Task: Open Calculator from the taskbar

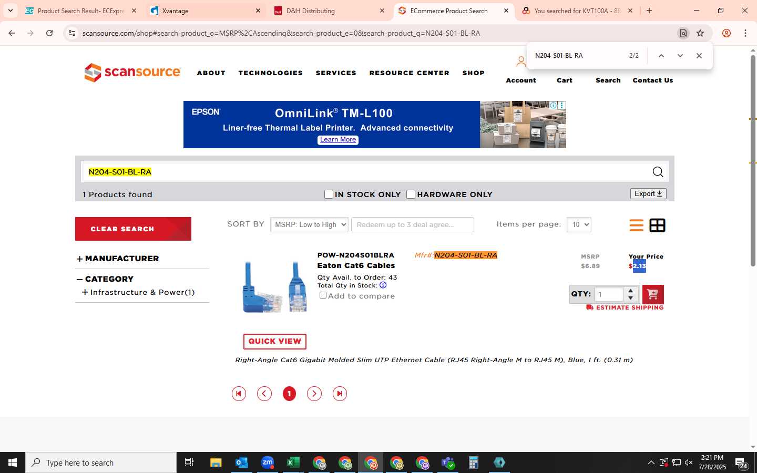Action: (x=474, y=462)
